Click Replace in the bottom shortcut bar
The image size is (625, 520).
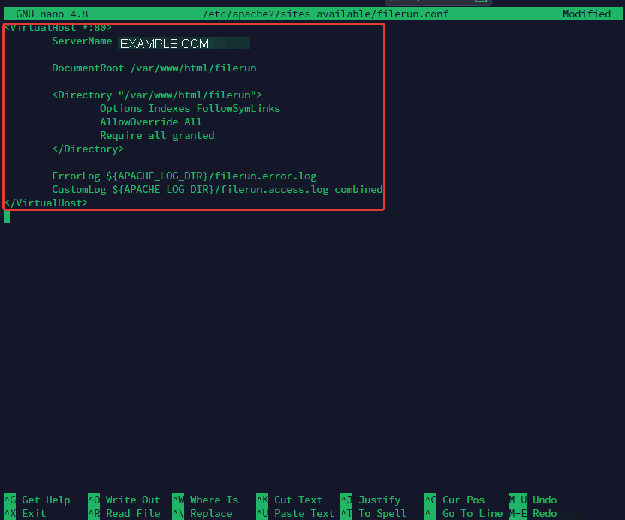coord(211,513)
